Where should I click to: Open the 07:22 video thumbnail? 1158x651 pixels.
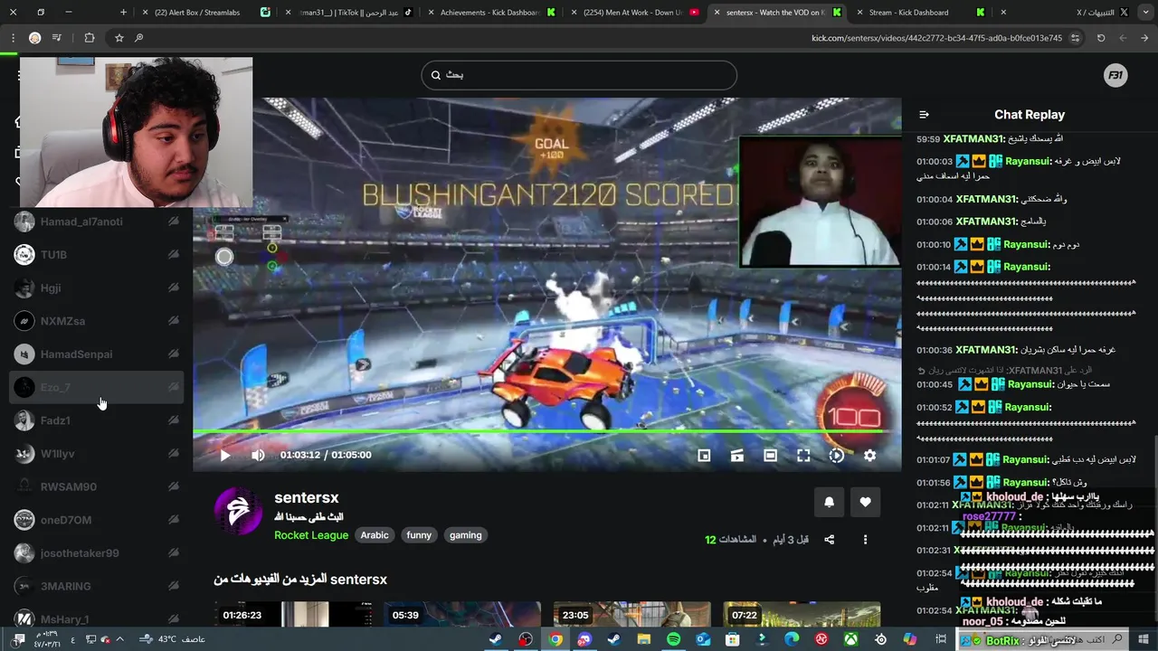click(x=802, y=615)
